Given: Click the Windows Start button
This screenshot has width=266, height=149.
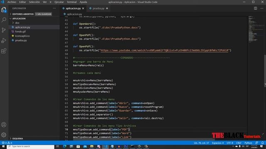Looking at the screenshot, I should coord(3,147).
